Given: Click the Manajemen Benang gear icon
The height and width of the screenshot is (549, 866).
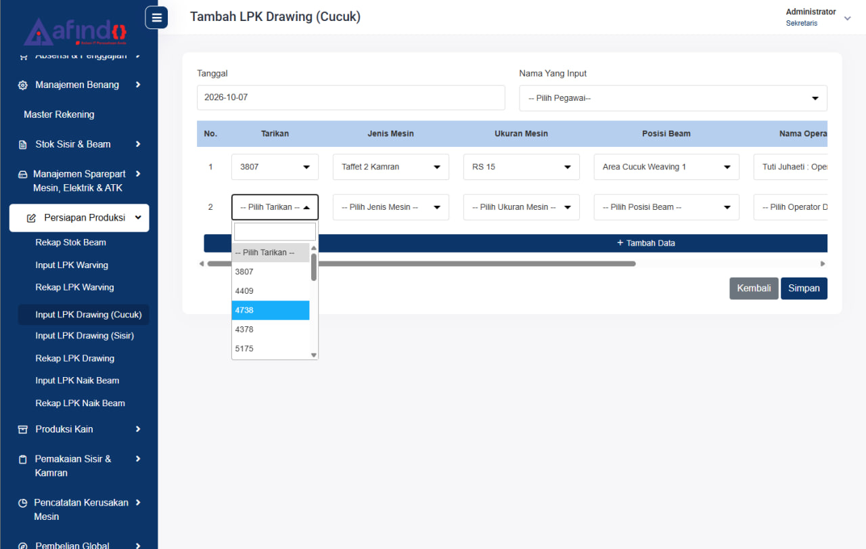Looking at the screenshot, I should pyautogui.click(x=22, y=85).
